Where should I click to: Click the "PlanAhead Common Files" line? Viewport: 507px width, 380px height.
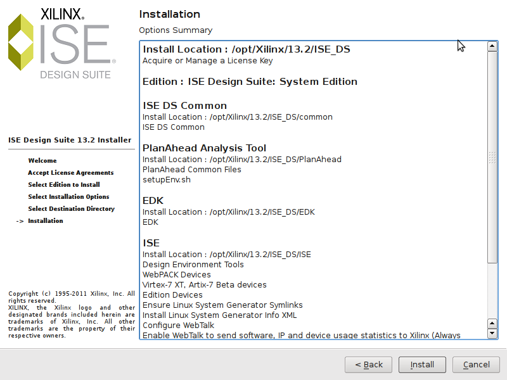(x=192, y=170)
